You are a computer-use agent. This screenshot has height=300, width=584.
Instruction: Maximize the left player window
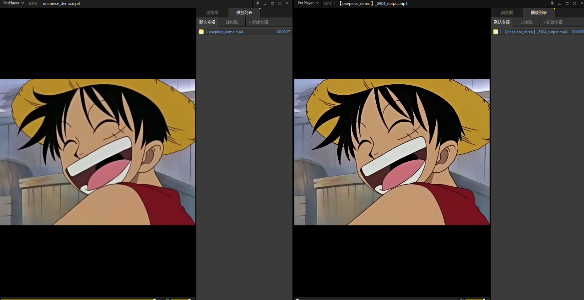pyautogui.click(x=272, y=3)
